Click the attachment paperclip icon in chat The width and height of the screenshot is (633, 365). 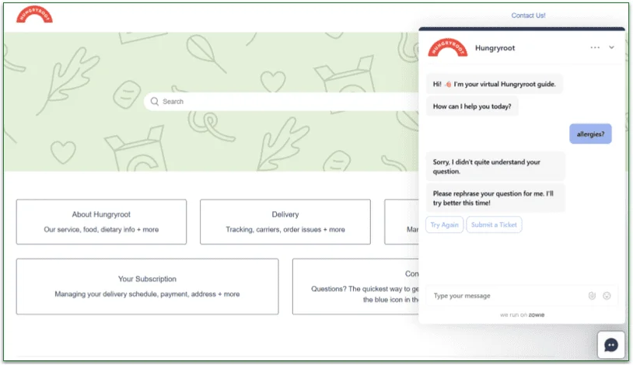[592, 296]
